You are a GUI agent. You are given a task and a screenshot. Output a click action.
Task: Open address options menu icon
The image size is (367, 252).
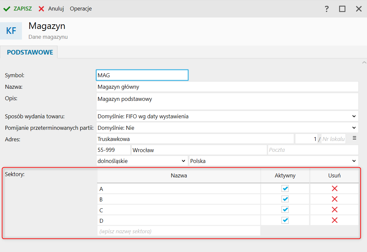click(354, 138)
